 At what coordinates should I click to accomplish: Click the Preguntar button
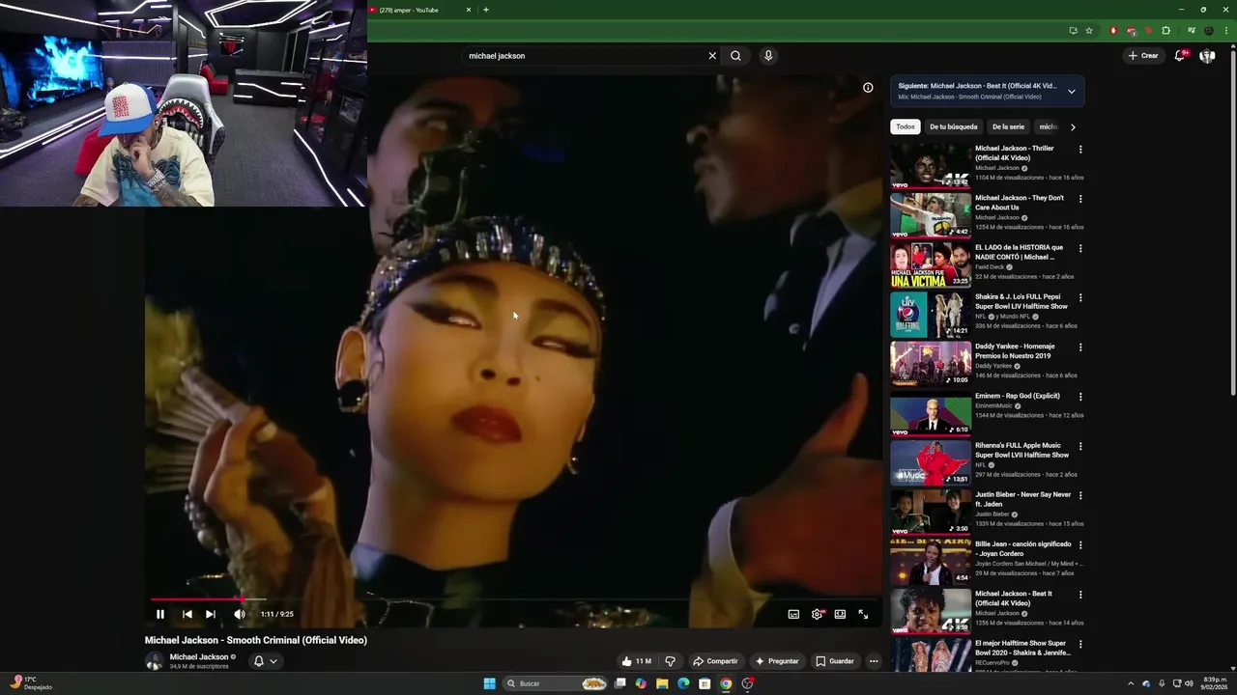(x=777, y=661)
